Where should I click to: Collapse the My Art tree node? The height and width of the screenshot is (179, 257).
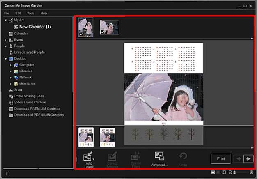6,20
